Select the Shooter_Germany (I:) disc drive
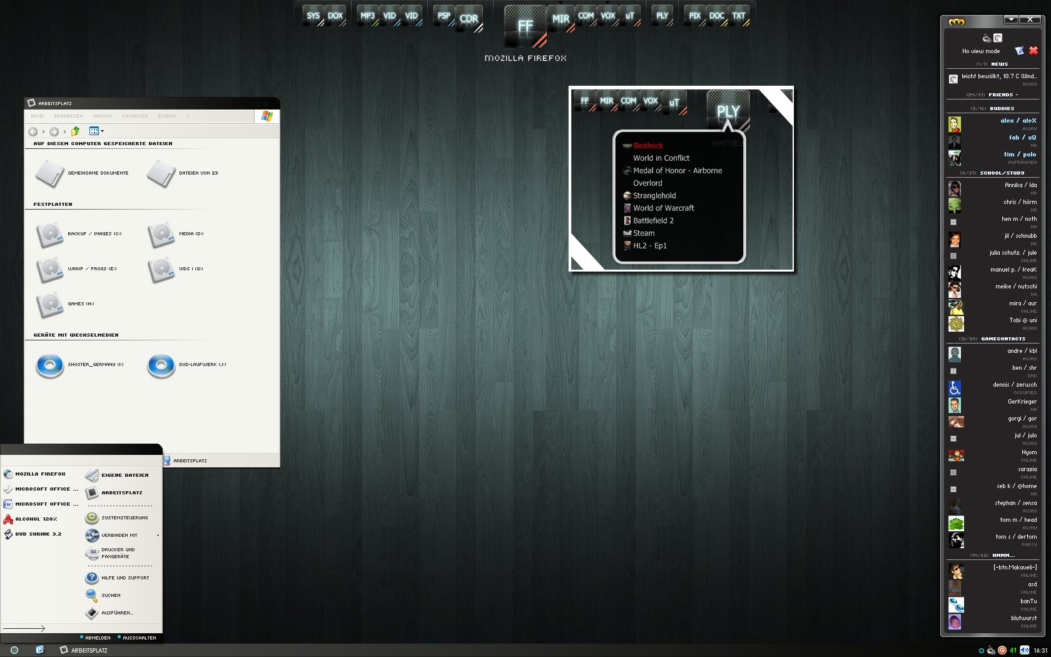The image size is (1051, 657). 80,365
